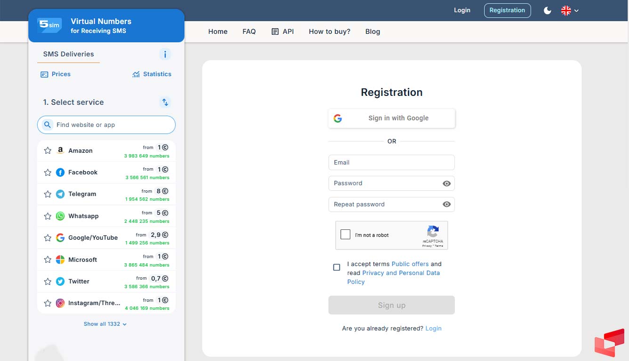Open the Public offers link
The width and height of the screenshot is (629, 361).
point(410,264)
